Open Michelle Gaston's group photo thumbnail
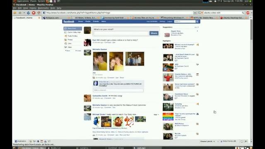The image size is (265, 149). (x=135, y=59)
